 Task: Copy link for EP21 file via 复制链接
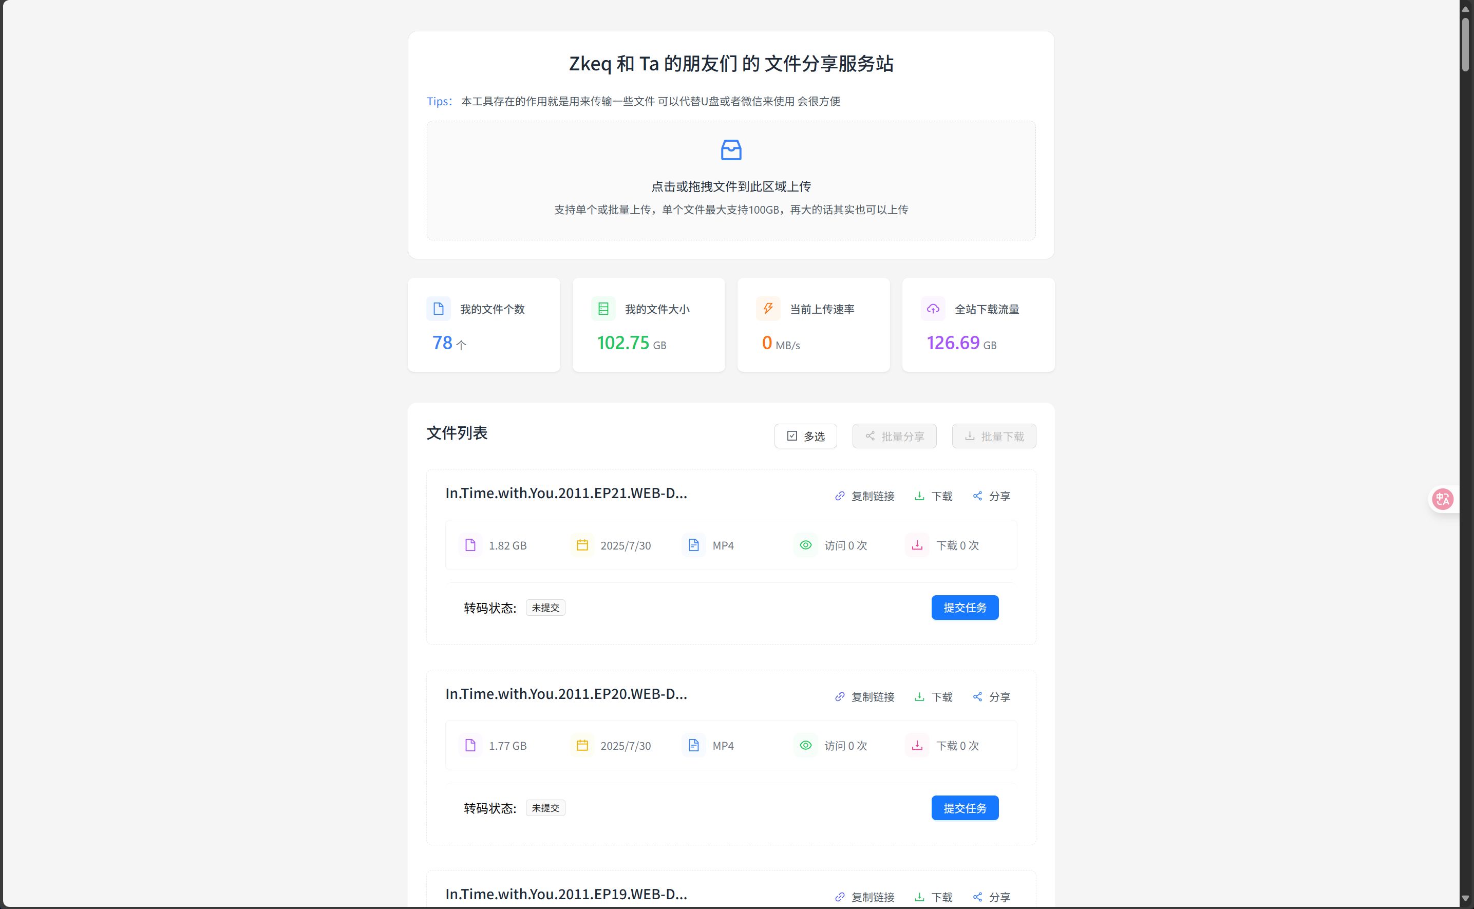(x=864, y=496)
